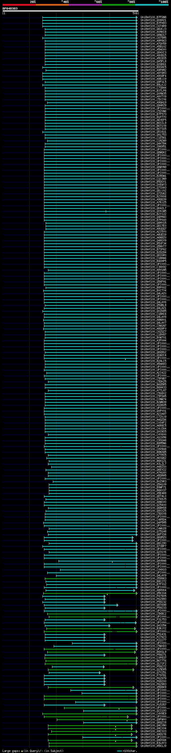Click the white query sequence bar
The image size is (171, 753).
71,11
